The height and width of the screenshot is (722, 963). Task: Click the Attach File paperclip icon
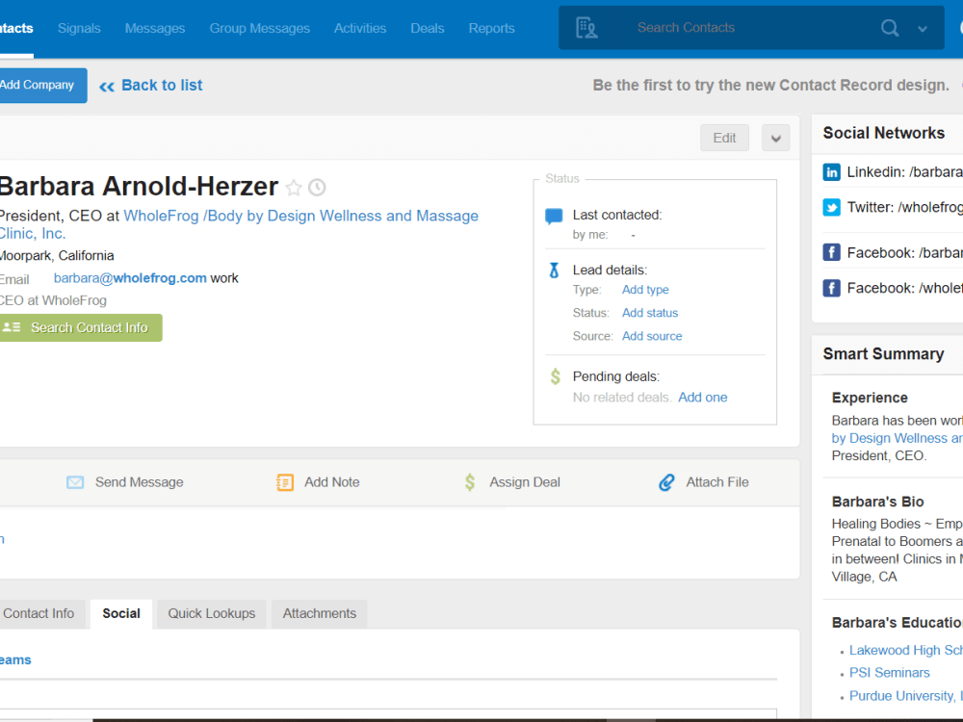point(666,482)
